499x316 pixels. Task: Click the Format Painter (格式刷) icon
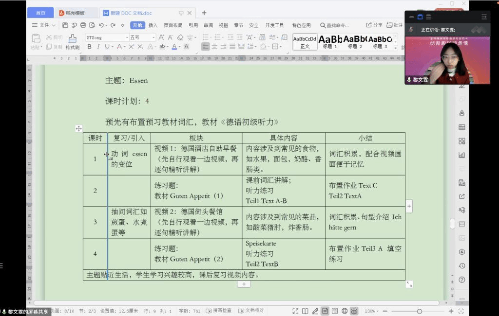[x=72, y=42]
